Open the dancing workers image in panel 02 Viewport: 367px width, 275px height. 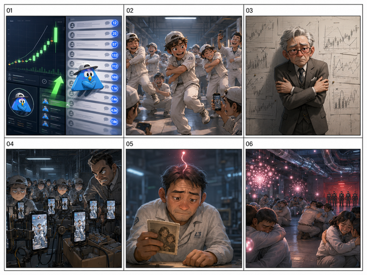coord(183,75)
